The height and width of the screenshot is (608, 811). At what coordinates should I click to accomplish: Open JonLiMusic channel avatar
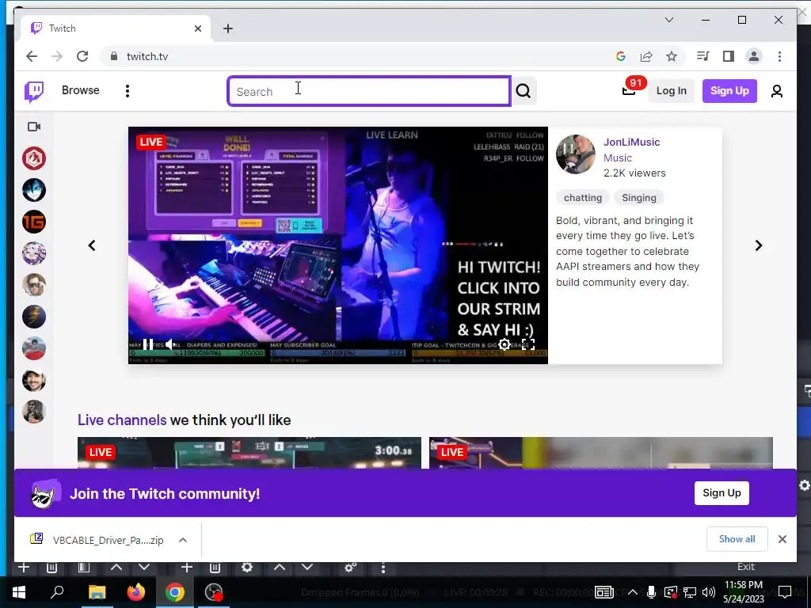pyautogui.click(x=576, y=154)
